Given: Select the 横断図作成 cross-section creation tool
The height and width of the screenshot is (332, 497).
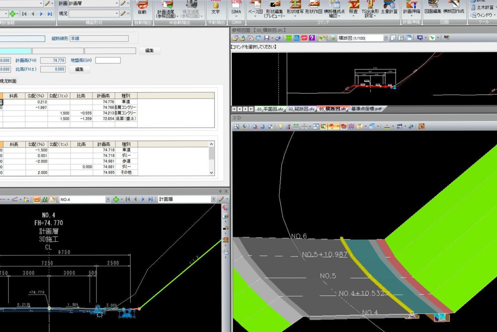Looking at the screenshot, I should tap(454, 8).
